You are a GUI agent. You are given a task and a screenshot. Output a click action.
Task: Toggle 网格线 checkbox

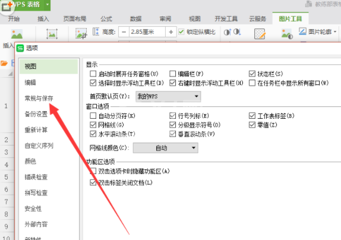[93, 125]
